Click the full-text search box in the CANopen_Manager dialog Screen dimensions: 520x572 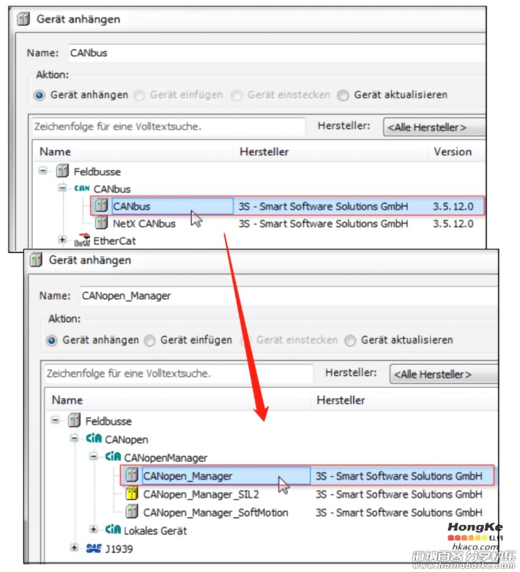tap(179, 374)
